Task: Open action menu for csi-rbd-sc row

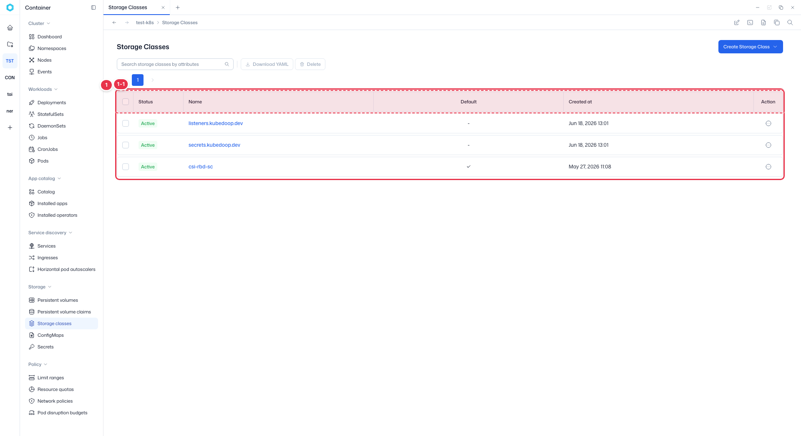Action: [x=768, y=167]
